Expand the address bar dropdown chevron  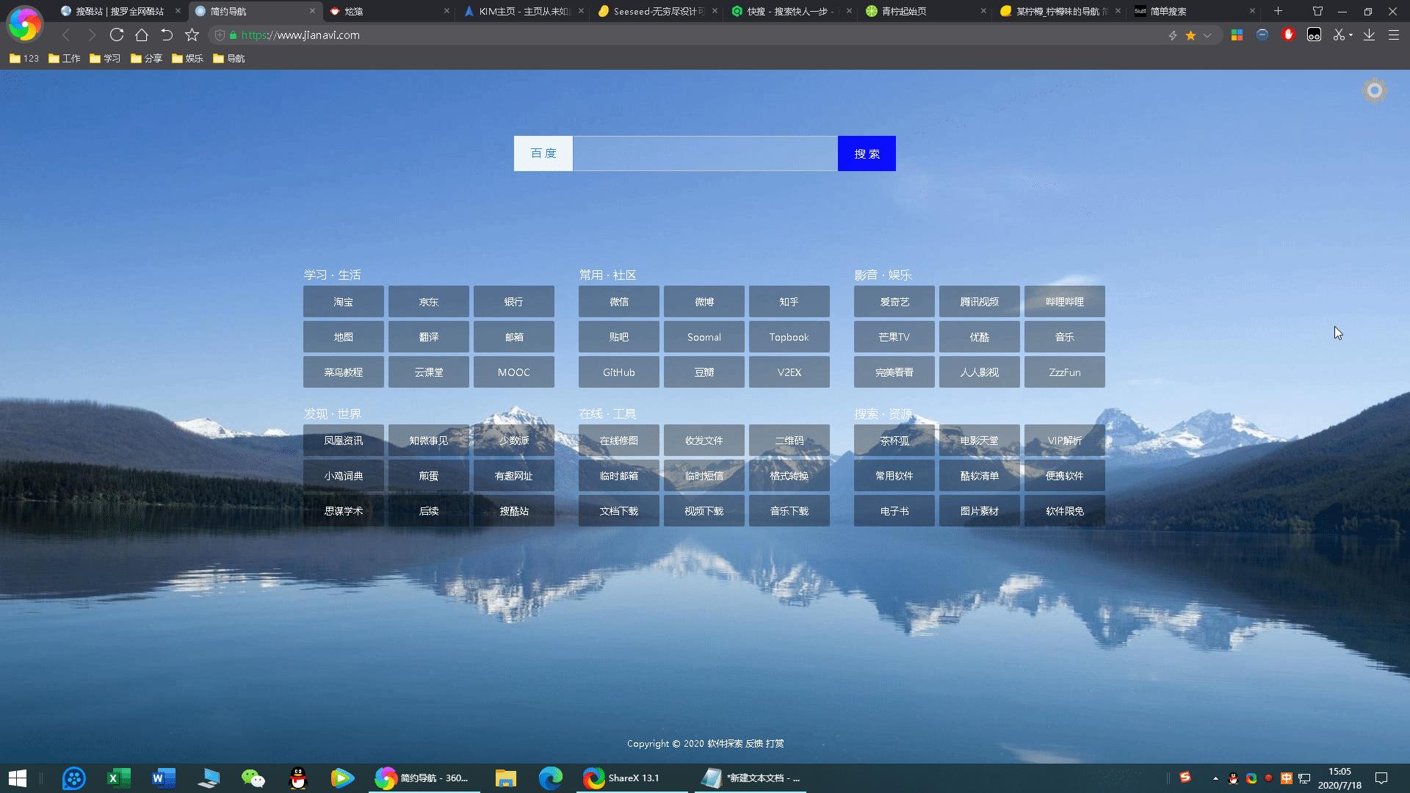point(1207,35)
